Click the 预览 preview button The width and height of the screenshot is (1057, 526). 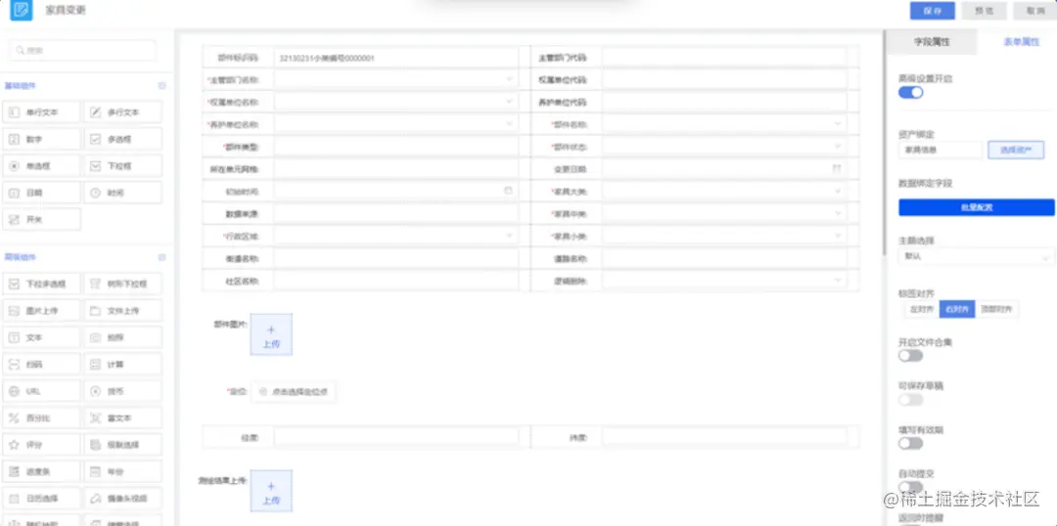point(985,11)
